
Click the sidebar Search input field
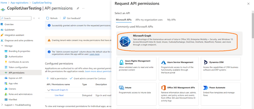(x=16, y=18)
